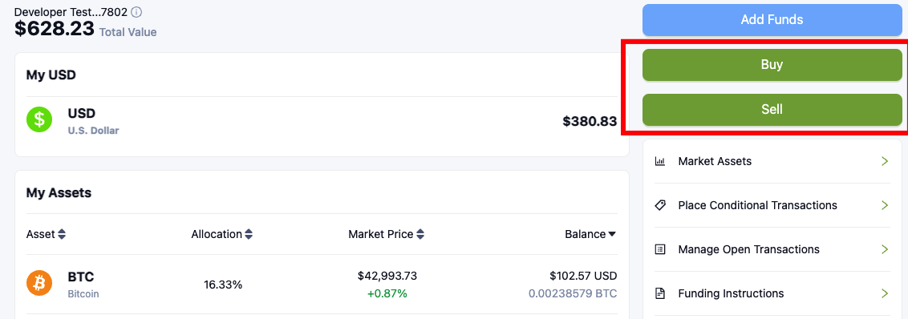Image resolution: width=908 pixels, height=319 pixels.
Task: Click the Market Assets chart icon
Action: [x=659, y=161]
